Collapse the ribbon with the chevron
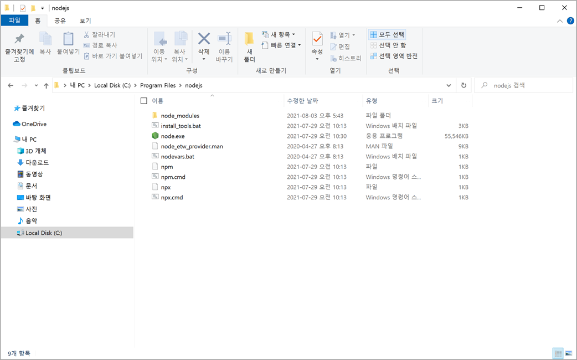 coord(560,21)
